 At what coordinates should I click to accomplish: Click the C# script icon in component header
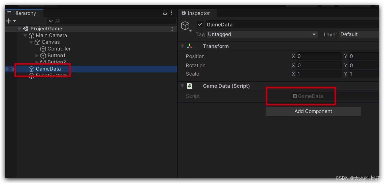[x=190, y=86]
